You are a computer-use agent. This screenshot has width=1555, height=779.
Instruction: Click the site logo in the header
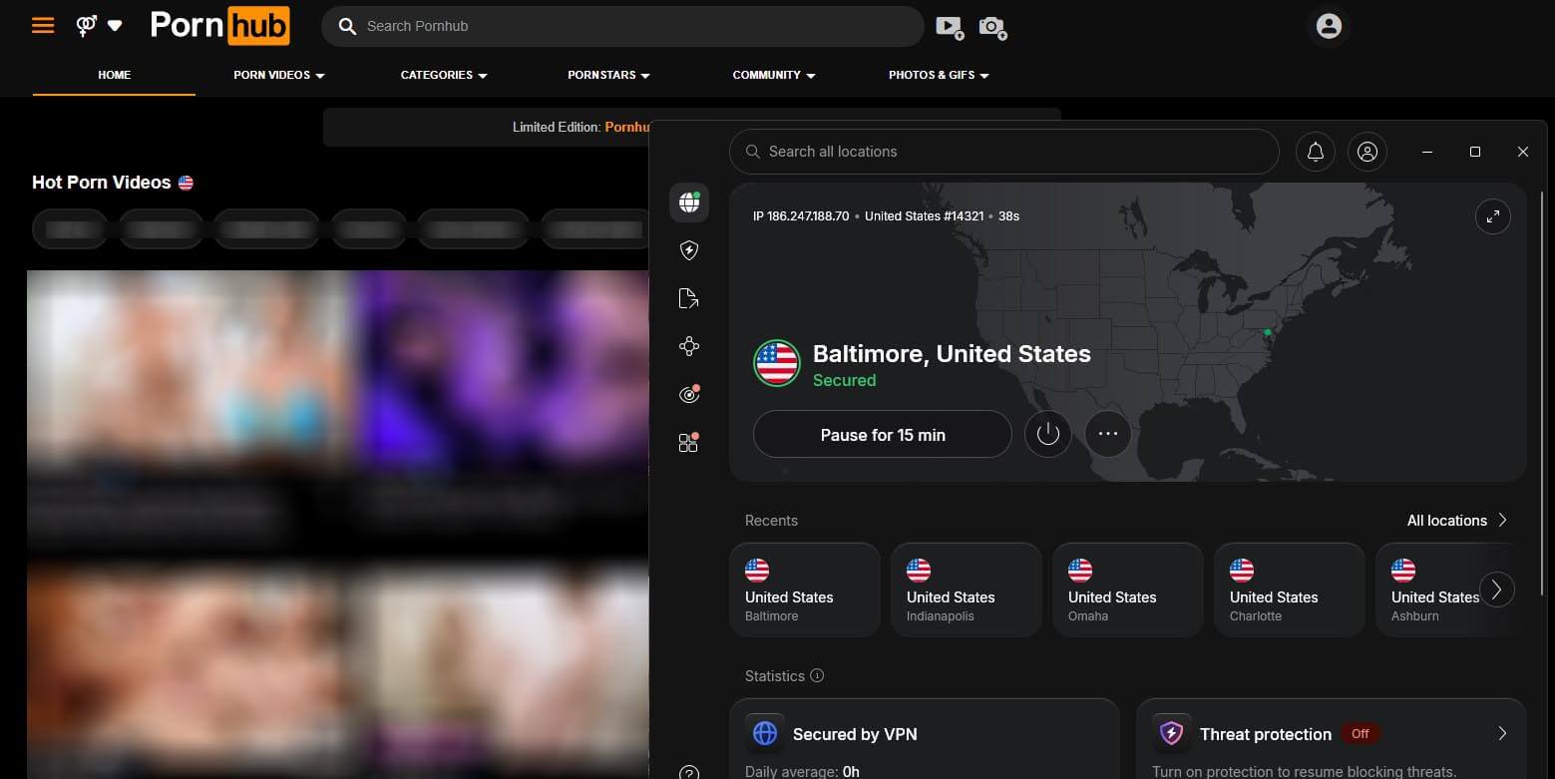tap(219, 26)
